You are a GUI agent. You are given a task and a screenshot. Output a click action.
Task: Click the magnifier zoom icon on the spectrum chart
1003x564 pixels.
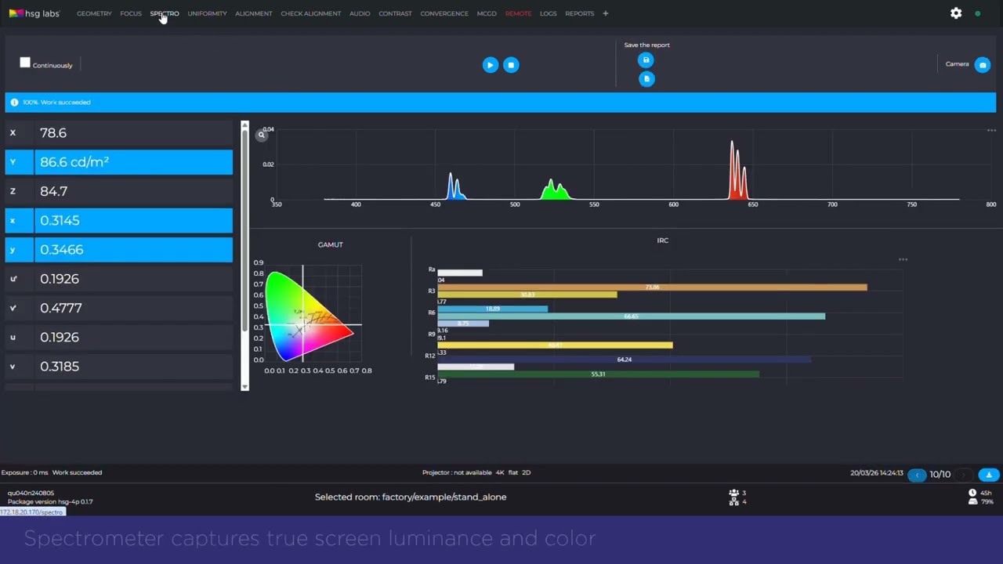tap(262, 135)
